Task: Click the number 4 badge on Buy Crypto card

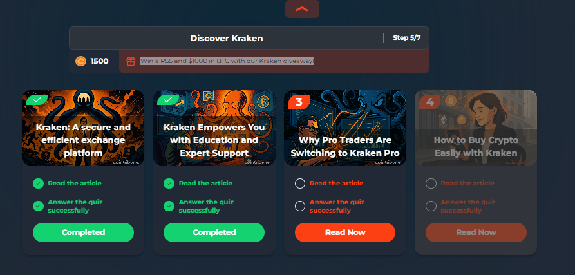Action: click(429, 102)
